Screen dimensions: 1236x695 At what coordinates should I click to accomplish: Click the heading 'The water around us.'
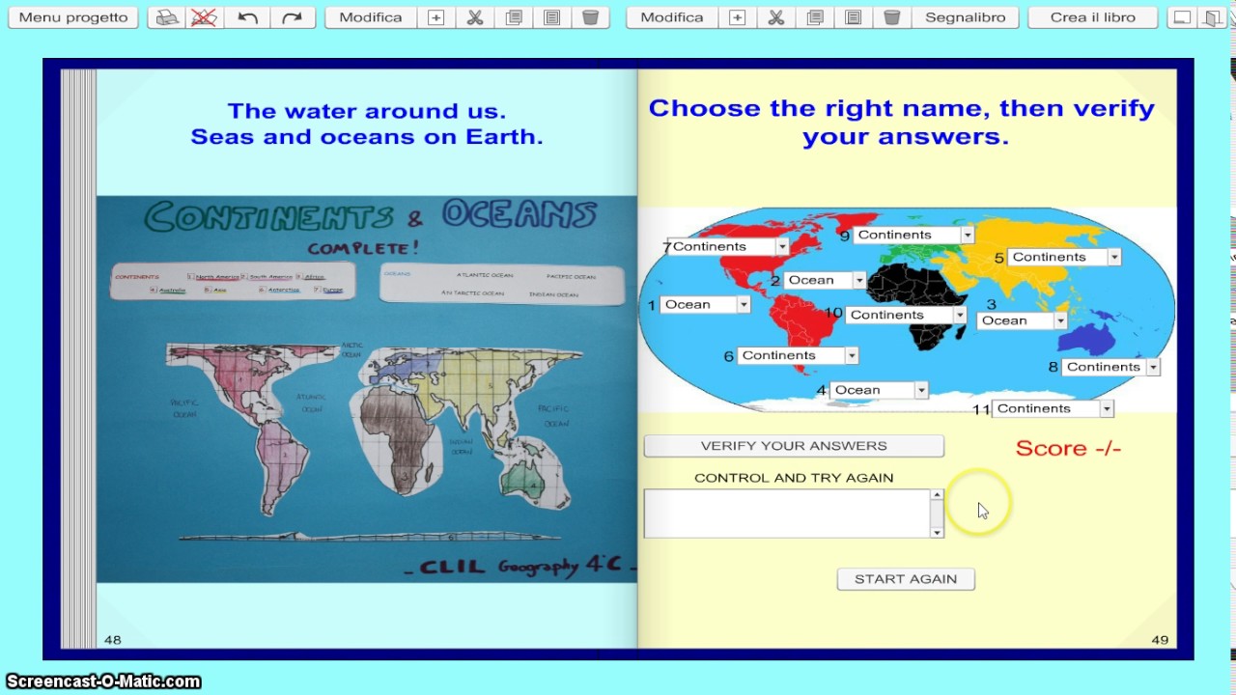(x=367, y=111)
